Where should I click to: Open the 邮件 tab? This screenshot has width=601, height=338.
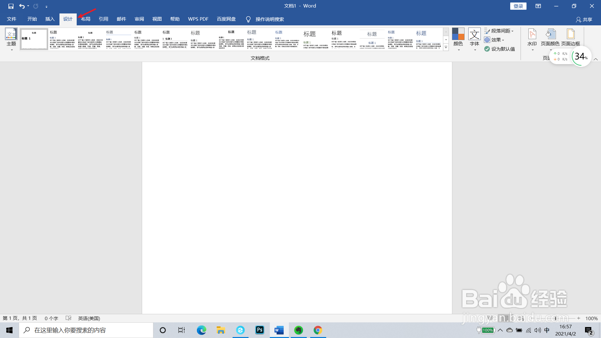pos(121,19)
